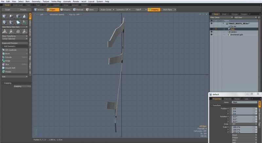Switch to Edges selection mode
The image size is (262, 143).
click(x=53, y=10)
